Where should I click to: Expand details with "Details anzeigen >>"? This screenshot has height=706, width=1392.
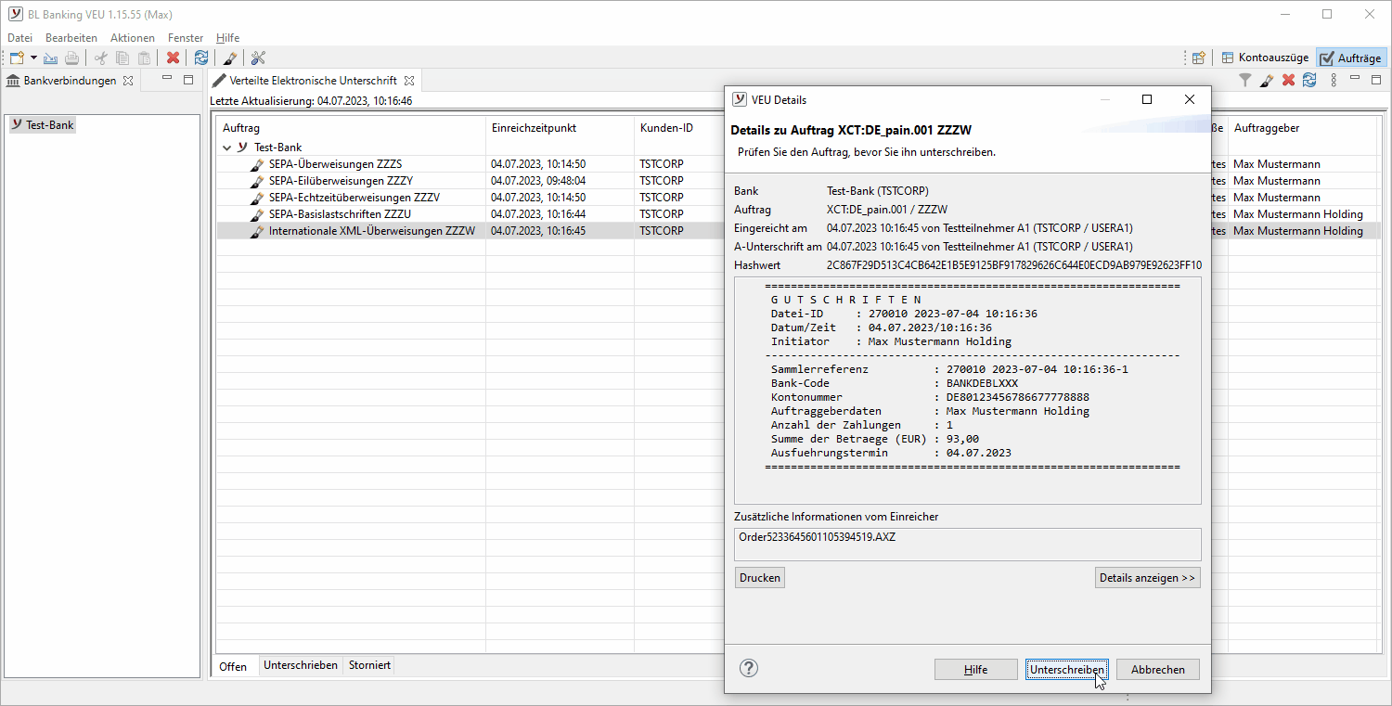[x=1147, y=578]
